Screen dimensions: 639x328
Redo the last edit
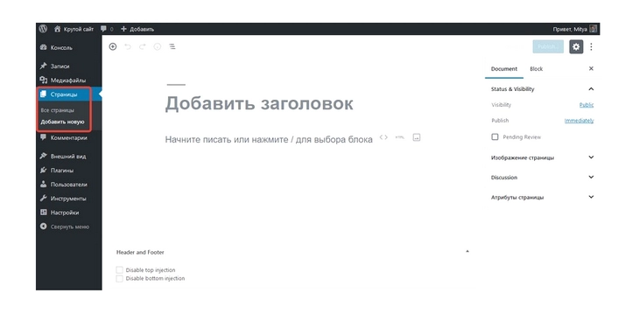(x=142, y=47)
